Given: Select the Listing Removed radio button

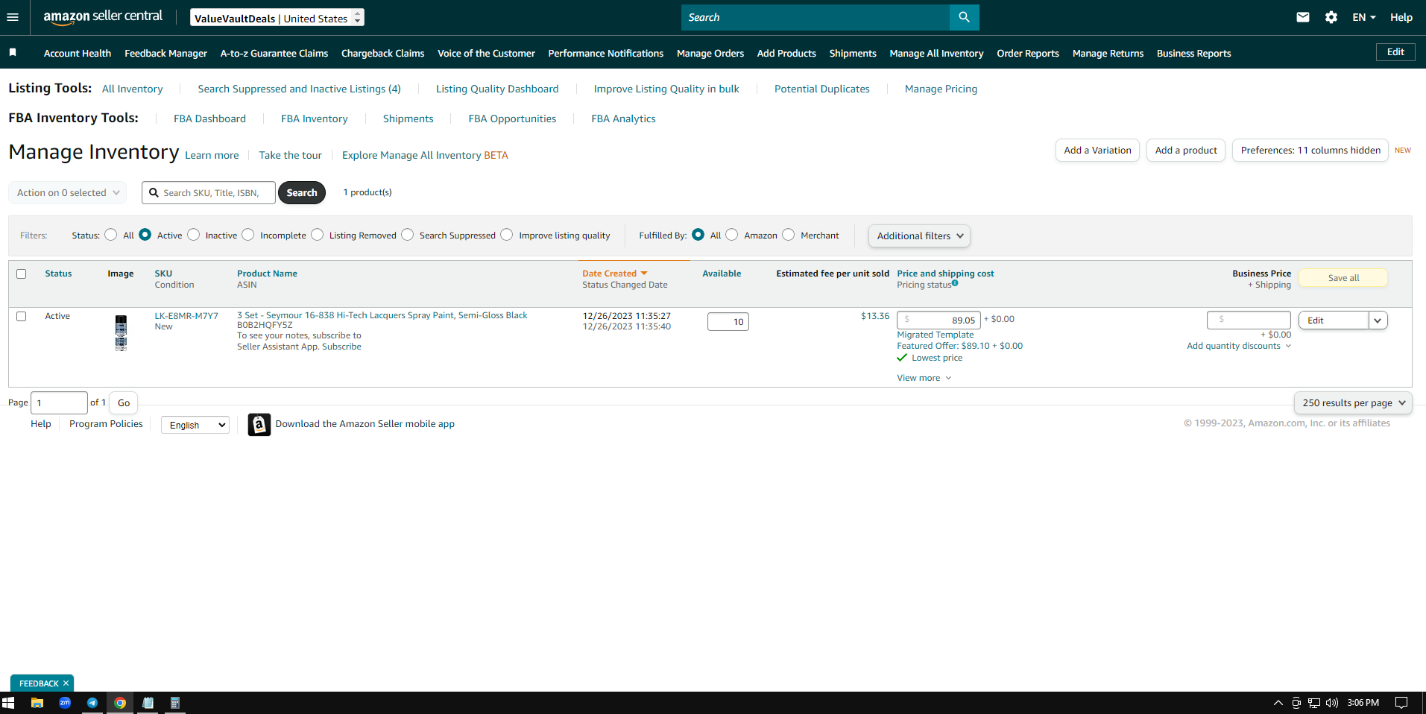Looking at the screenshot, I should 318,235.
